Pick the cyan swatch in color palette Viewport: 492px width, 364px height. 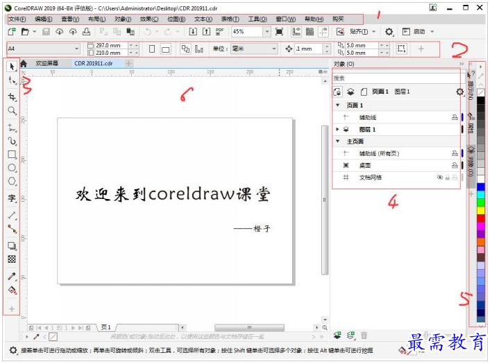[x=480, y=195]
